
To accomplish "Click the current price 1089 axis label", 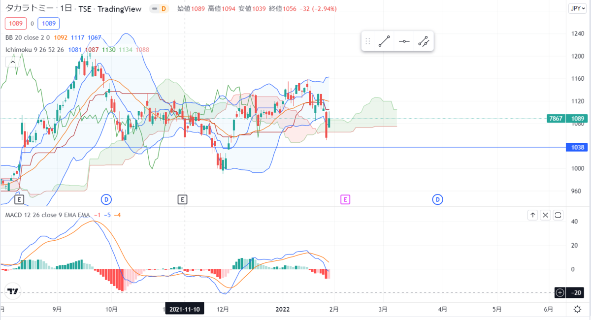I will coord(577,119).
